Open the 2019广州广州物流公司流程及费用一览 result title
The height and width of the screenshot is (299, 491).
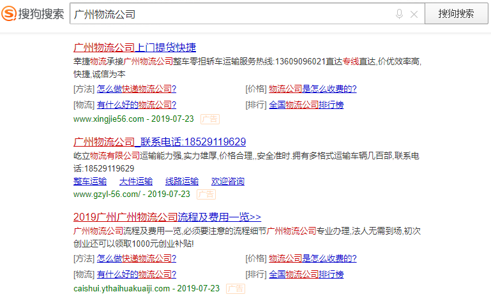tap(167, 217)
